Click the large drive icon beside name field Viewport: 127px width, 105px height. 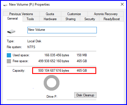pos(11,31)
